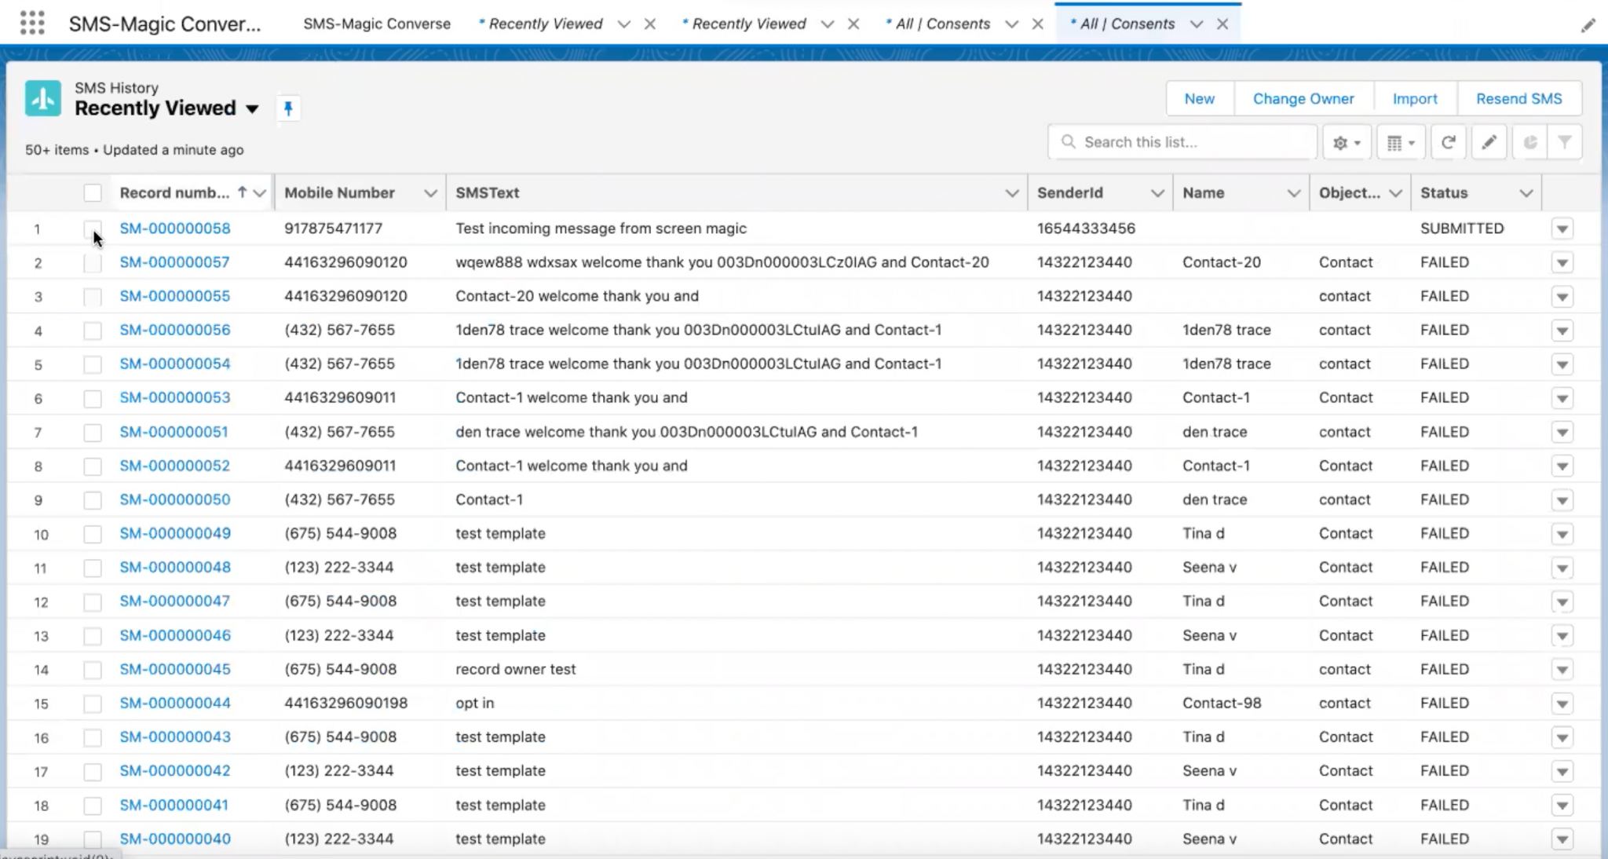
Task: Select the checkbox for SM-000000055
Action: 93,296
